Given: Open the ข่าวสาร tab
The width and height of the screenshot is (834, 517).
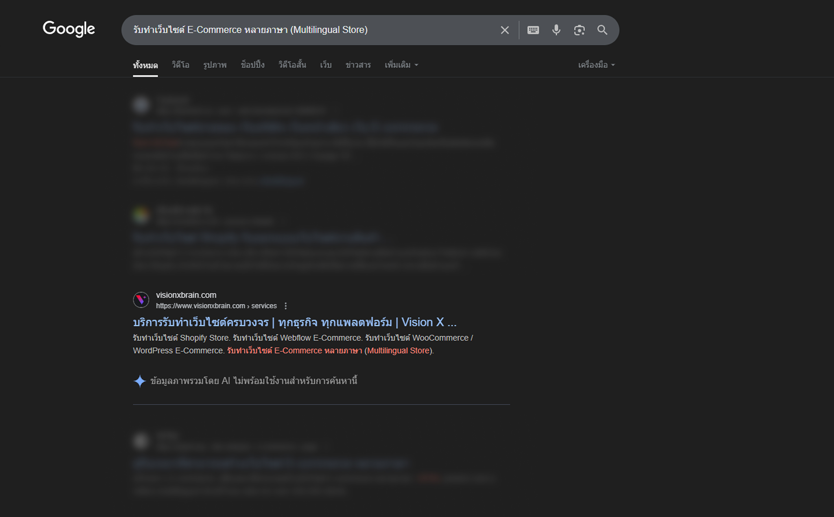Looking at the screenshot, I should 358,65.
